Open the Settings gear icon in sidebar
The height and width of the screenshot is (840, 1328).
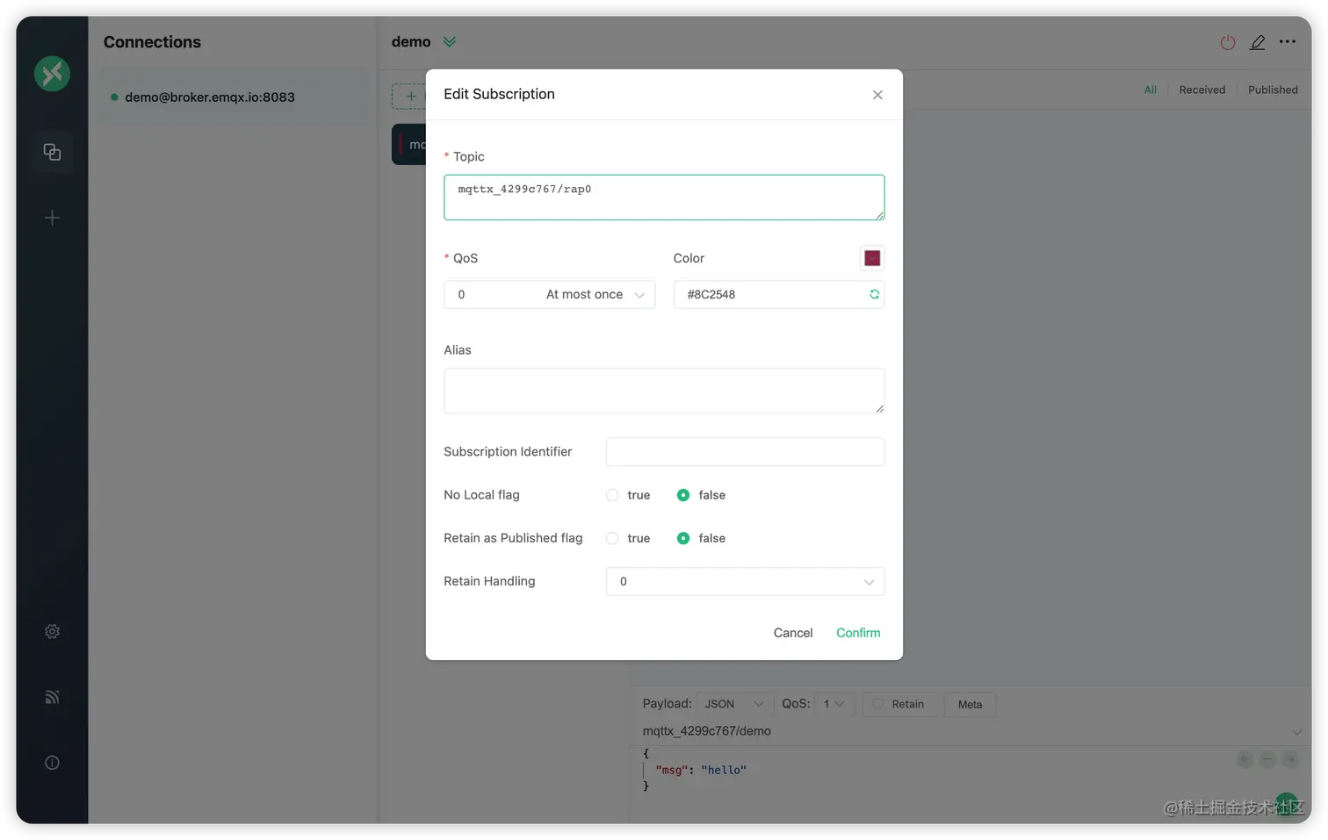(x=52, y=631)
